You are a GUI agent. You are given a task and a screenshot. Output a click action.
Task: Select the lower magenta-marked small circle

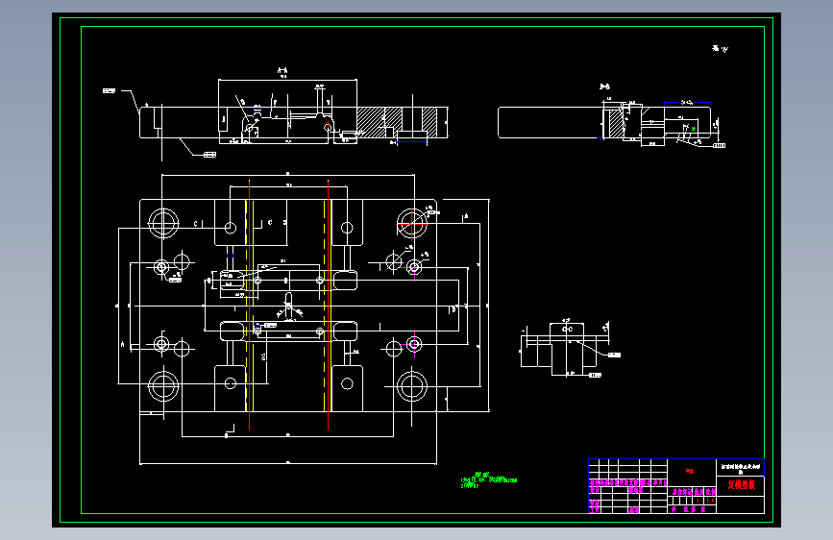click(x=414, y=344)
